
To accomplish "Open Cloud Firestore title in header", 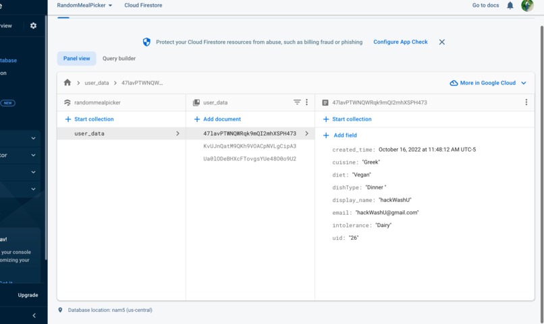I will pyautogui.click(x=143, y=5).
